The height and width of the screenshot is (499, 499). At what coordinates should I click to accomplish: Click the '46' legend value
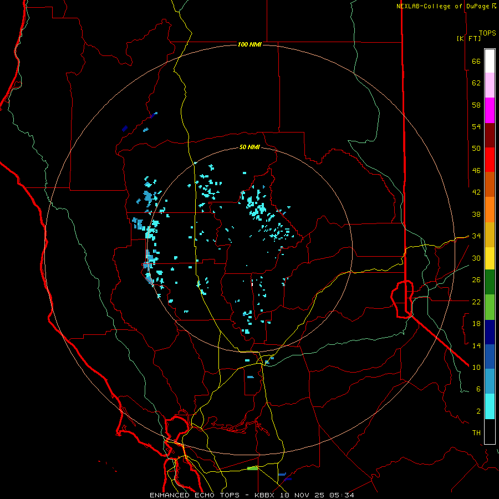pyautogui.click(x=476, y=171)
